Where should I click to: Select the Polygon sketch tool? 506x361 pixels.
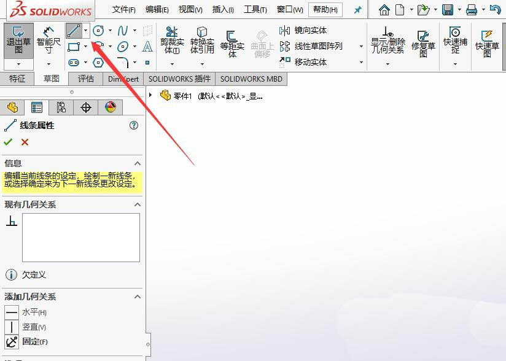98,62
